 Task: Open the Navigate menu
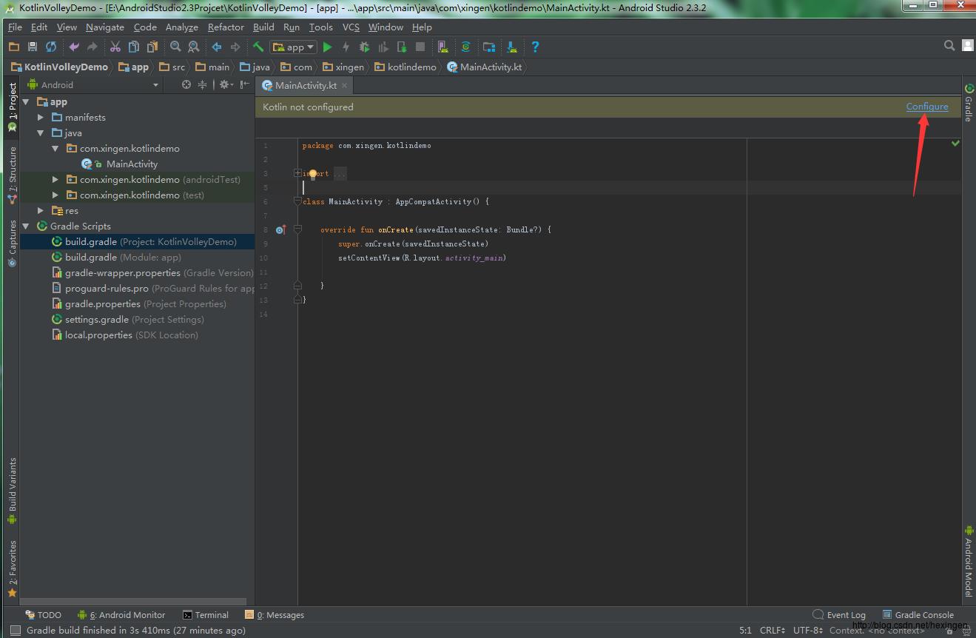coord(105,27)
